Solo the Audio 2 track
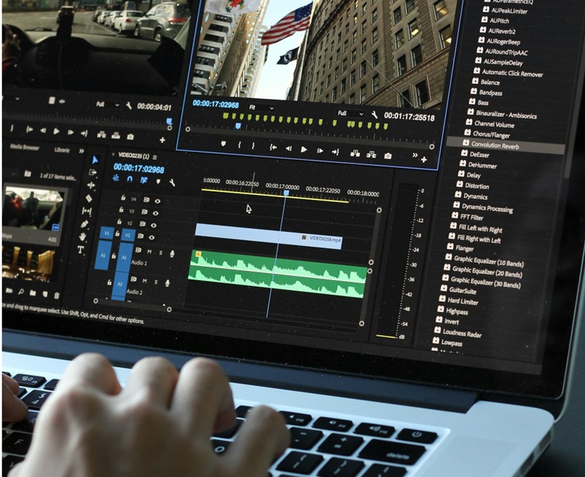The width and height of the screenshot is (585, 477). click(155, 281)
